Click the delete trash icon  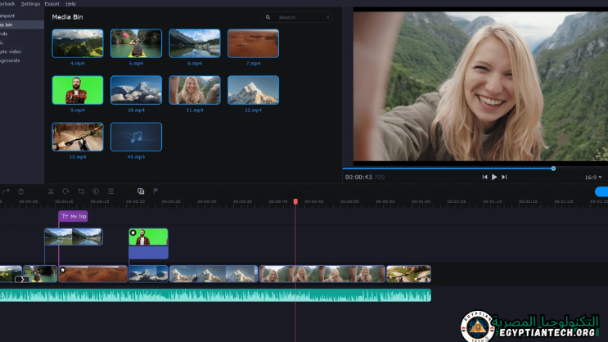[20, 191]
